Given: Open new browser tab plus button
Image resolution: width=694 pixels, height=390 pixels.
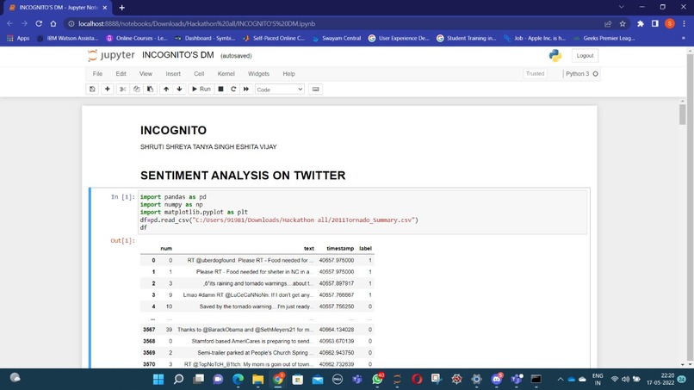Looking at the screenshot, I should [x=121, y=8].
